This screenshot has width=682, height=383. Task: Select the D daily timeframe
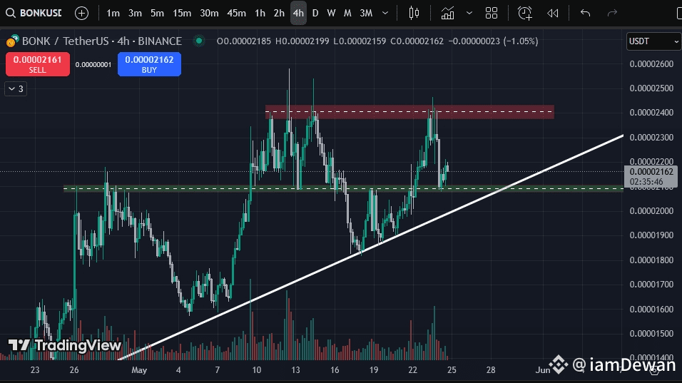(x=315, y=13)
